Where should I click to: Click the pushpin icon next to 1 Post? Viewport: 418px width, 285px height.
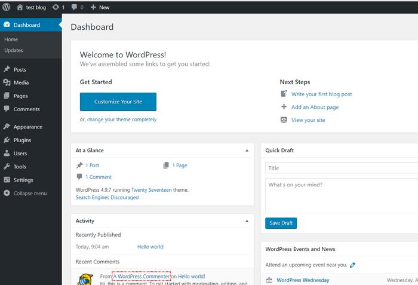click(x=79, y=165)
